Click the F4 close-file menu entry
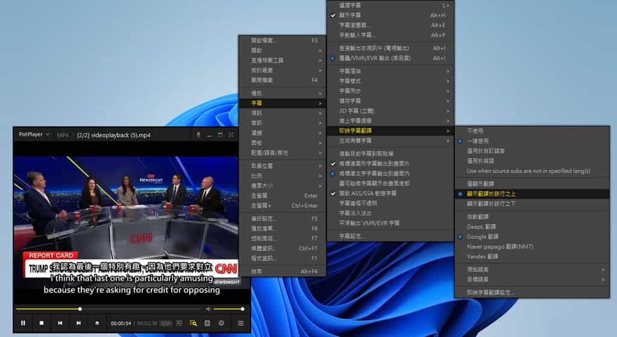Viewport: 617px width, 337px height. tap(282, 79)
